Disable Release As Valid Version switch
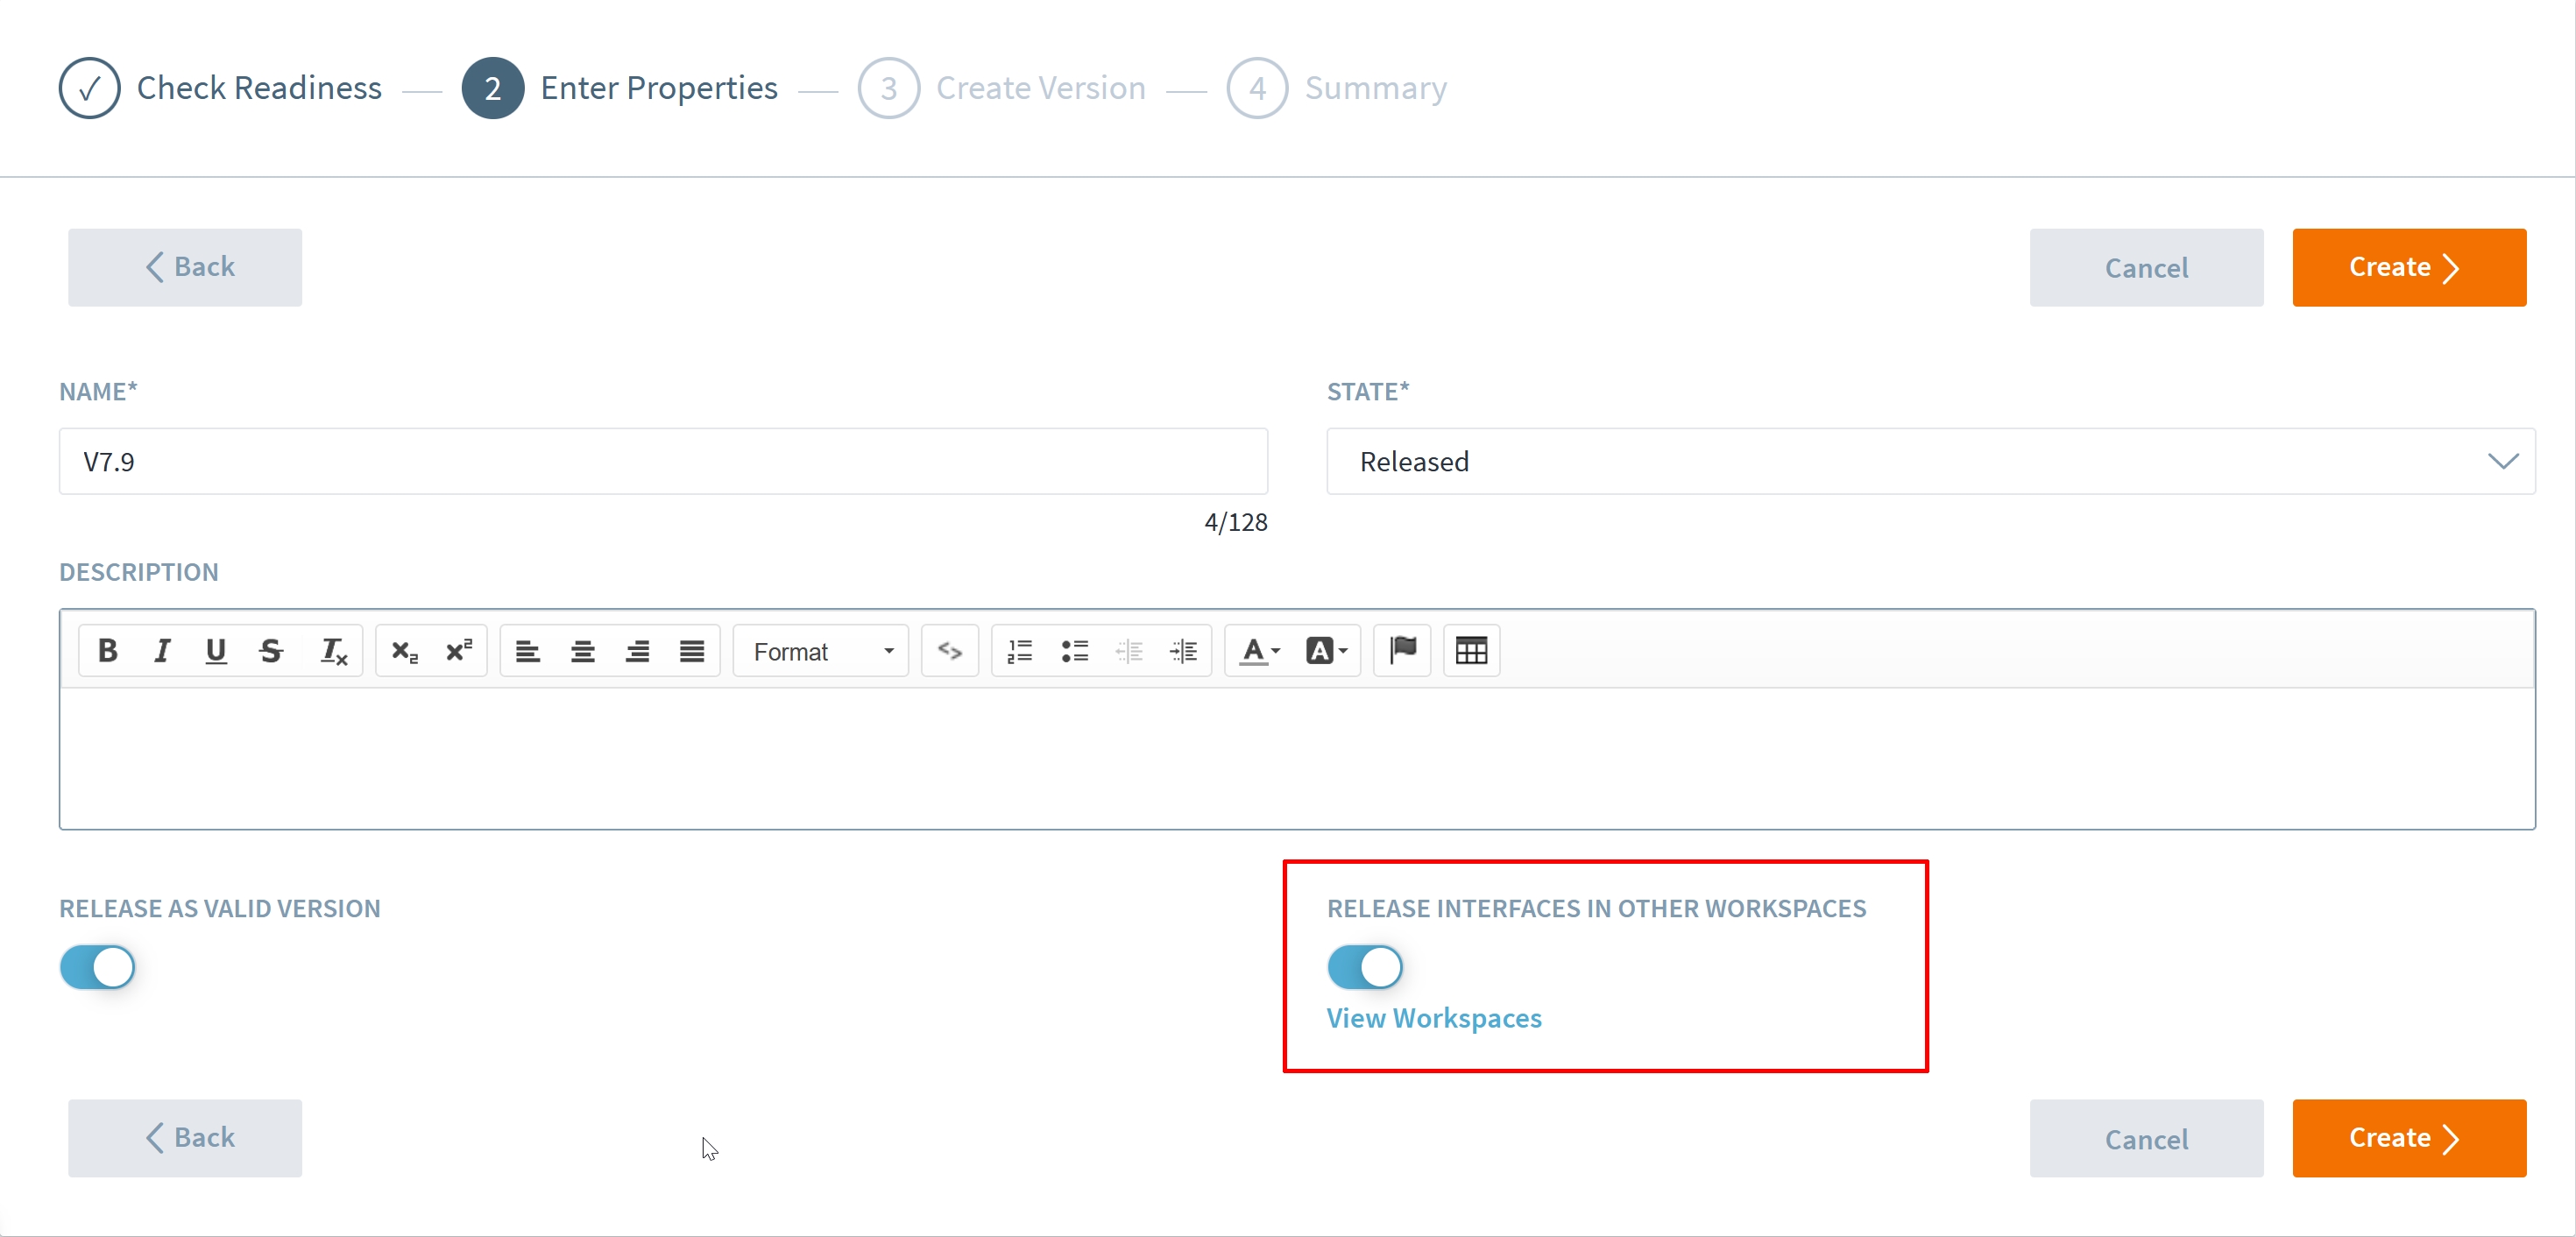This screenshot has height=1237, width=2576. 98,967
